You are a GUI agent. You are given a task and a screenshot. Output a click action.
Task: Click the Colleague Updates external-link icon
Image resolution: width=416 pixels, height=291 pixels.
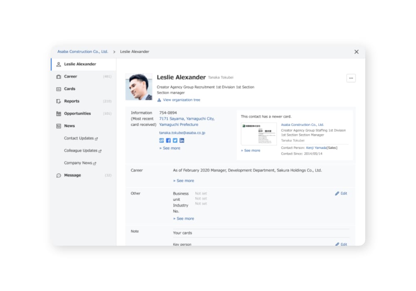[100, 151]
